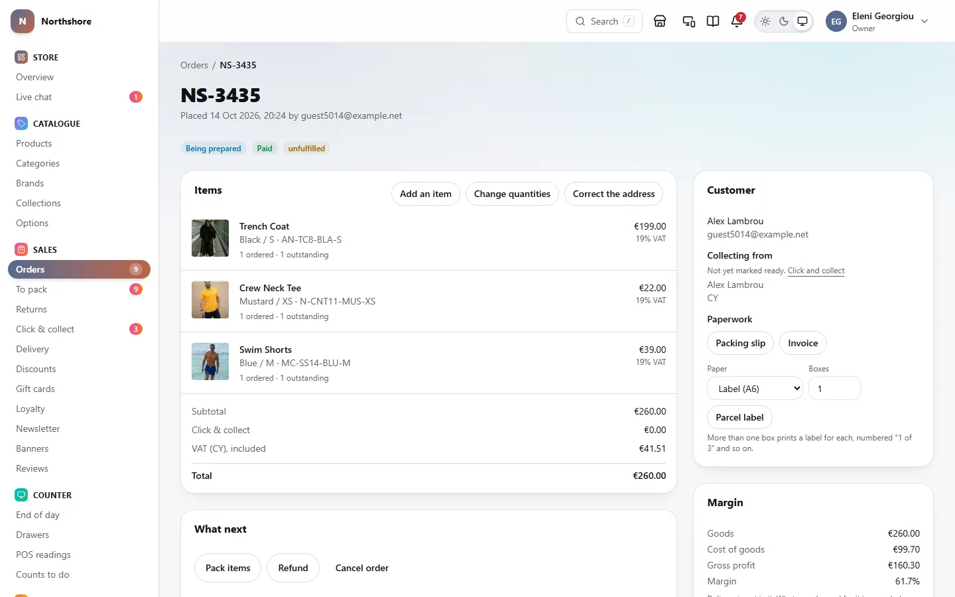Focus the Search box in the top bar
The height and width of the screenshot is (597, 955).
[x=604, y=21]
